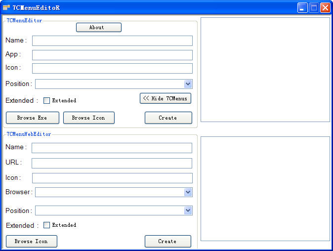The height and width of the screenshot is (251, 333).
Task: Click Browse Icon in 7CMenuWebEditor section
Action: coord(31,242)
